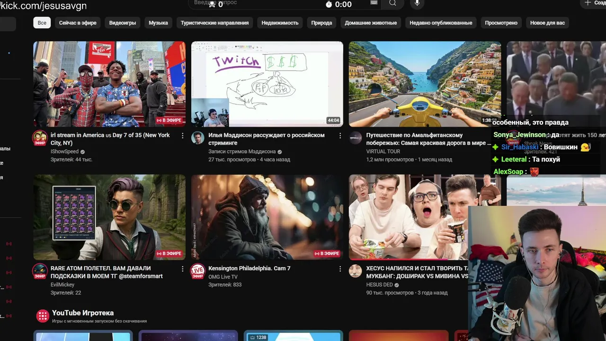Open the Kensington bearded man thumbnail
606x341 pixels.
pos(267,217)
